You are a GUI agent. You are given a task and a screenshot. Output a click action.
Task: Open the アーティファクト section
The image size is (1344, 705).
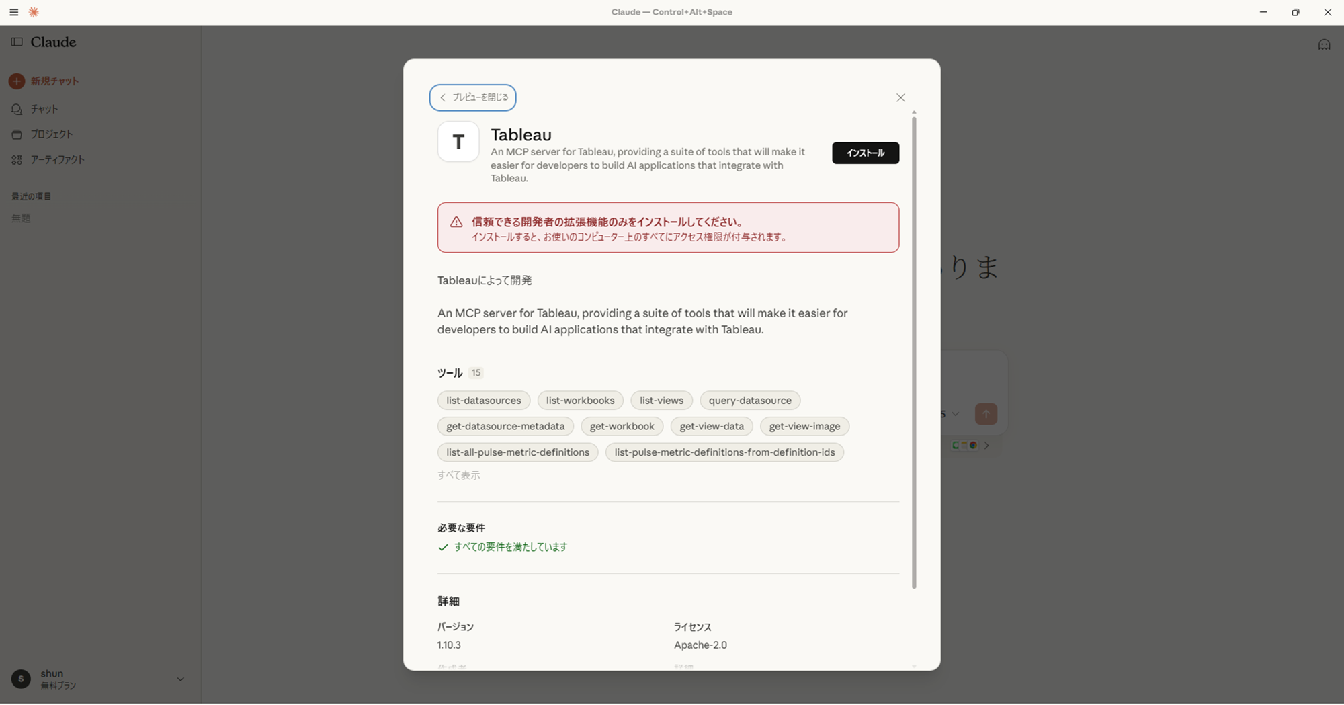(57, 160)
